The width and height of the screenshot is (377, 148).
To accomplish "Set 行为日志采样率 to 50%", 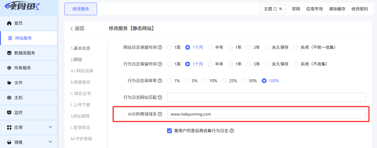I will [x=244, y=81].
